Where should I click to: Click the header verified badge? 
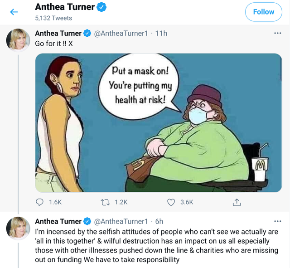click(103, 7)
